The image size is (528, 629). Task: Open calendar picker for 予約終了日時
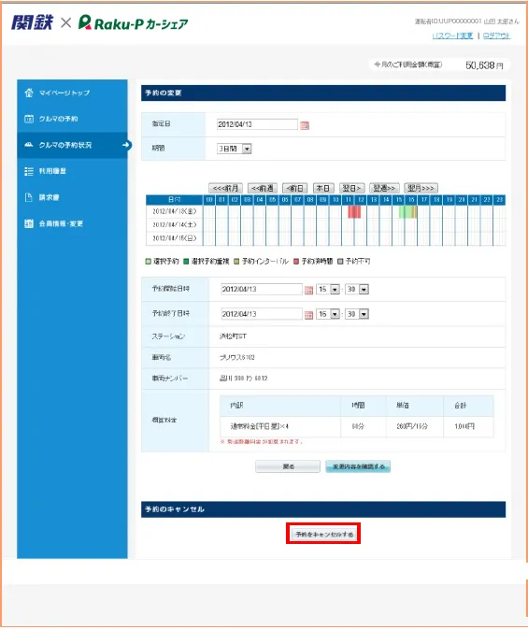308,315
